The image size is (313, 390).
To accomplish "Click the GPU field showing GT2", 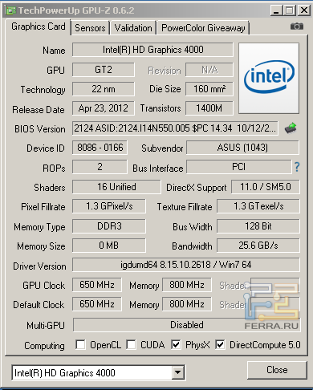I will [104, 70].
